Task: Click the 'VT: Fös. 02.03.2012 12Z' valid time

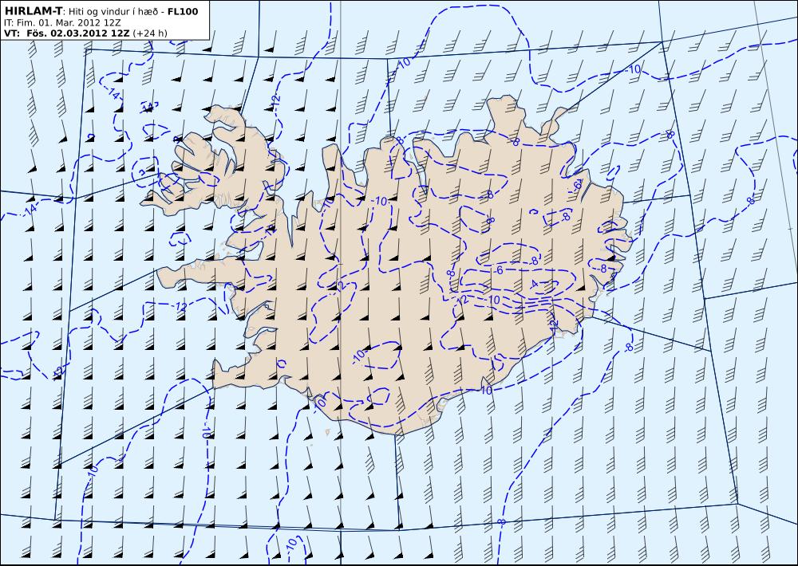Action: [67, 33]
